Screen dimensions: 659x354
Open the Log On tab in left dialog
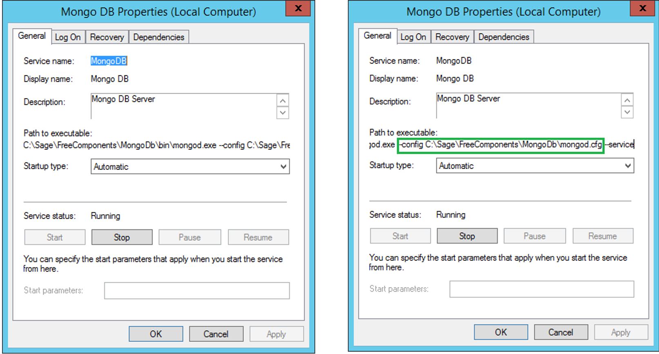tap(68, 37)
